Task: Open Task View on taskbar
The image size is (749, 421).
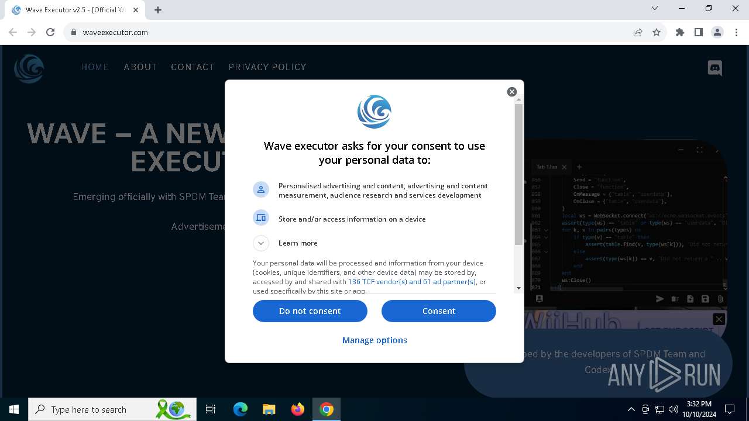Action: pyautogui.click(x=211, y=409)
